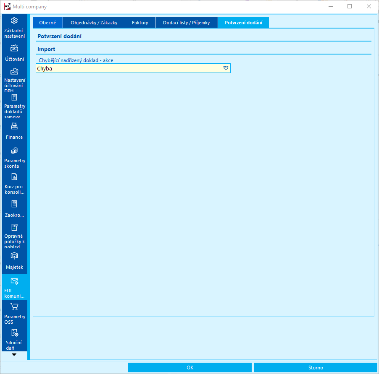Open Parametry dokladů sidebar item
This screenshot has width=379, height=374.
pyautogui.click(x=15, y=105)
